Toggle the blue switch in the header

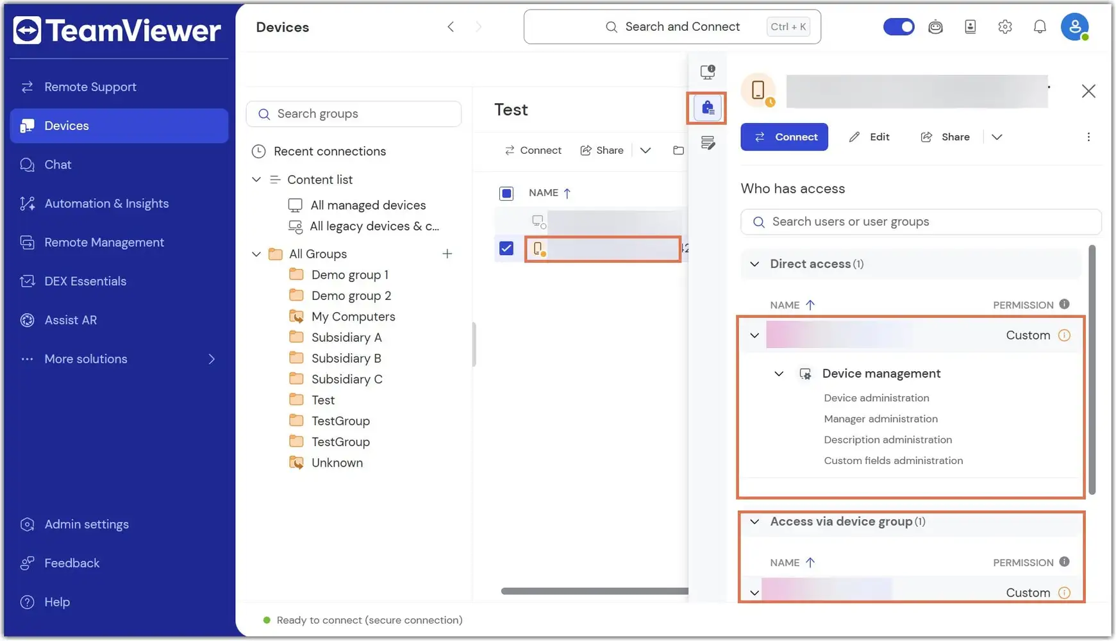pos(898,27)
